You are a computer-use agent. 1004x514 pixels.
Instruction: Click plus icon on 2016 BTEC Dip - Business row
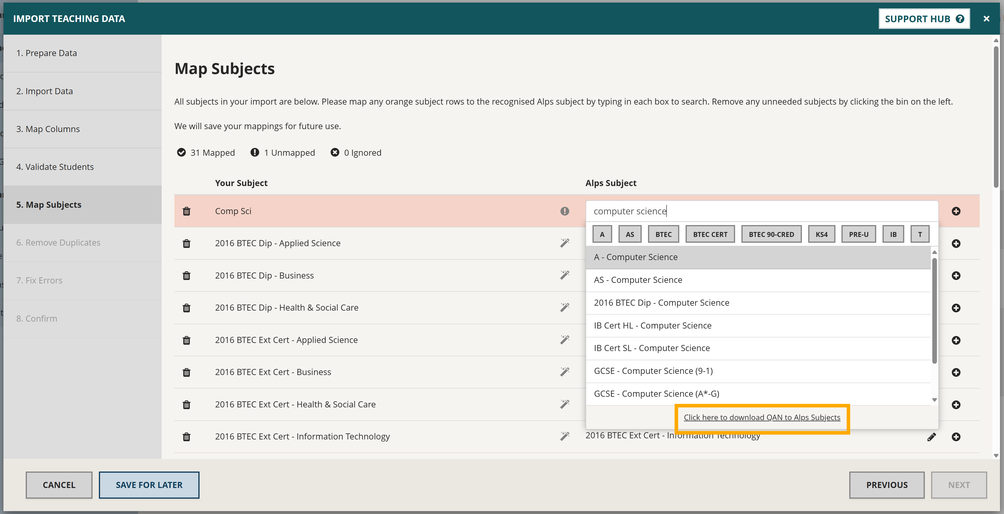click(956, 276)
